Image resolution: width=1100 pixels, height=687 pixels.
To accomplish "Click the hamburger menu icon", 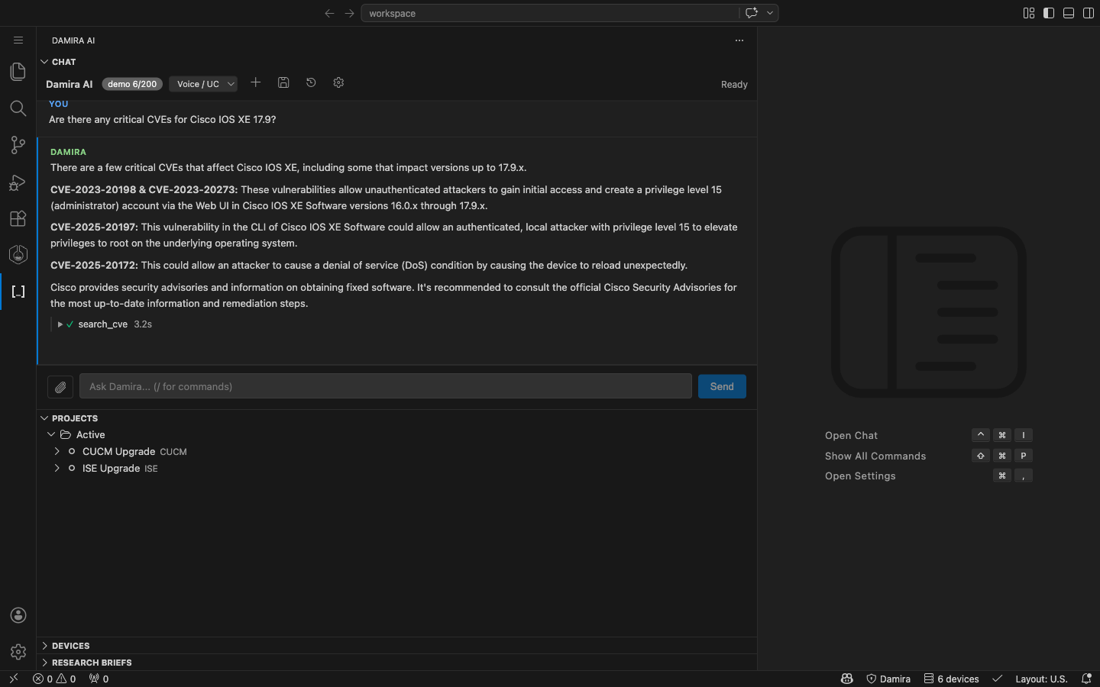I will pyautogui.click(x=18, y=40).
